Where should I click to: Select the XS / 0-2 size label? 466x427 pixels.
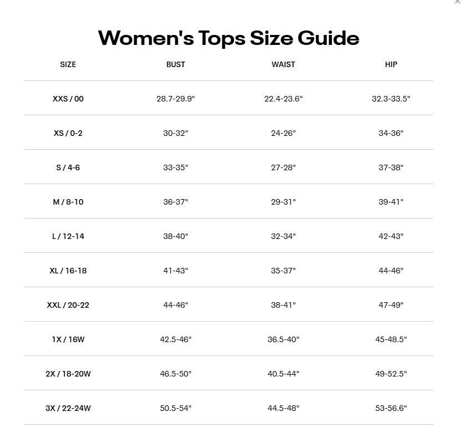point(68,133)
